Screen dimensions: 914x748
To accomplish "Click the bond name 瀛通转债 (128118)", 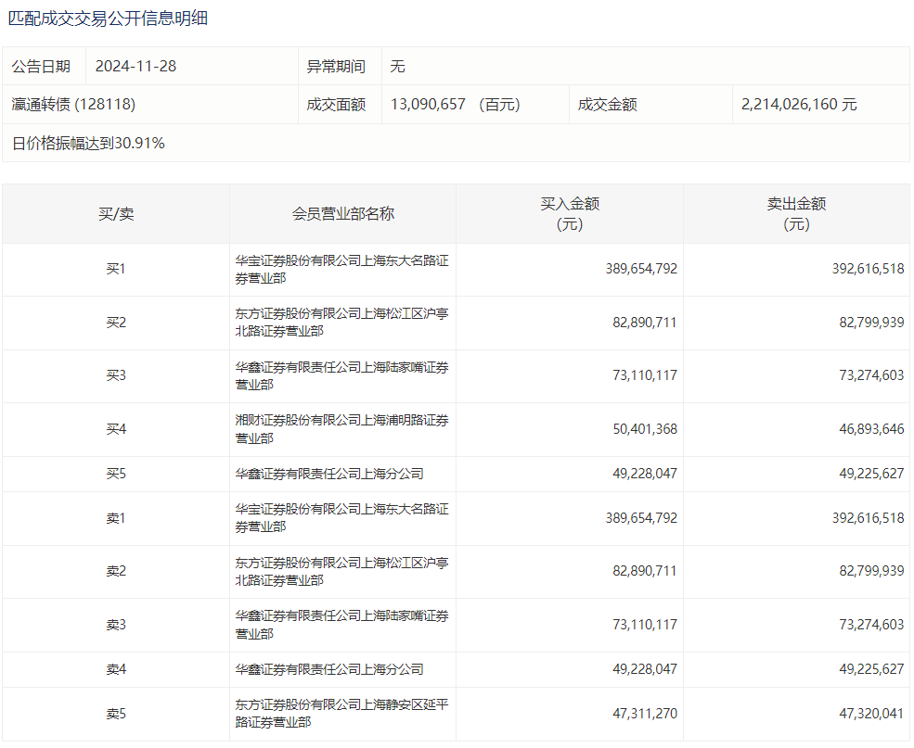I will click(73, 105).
